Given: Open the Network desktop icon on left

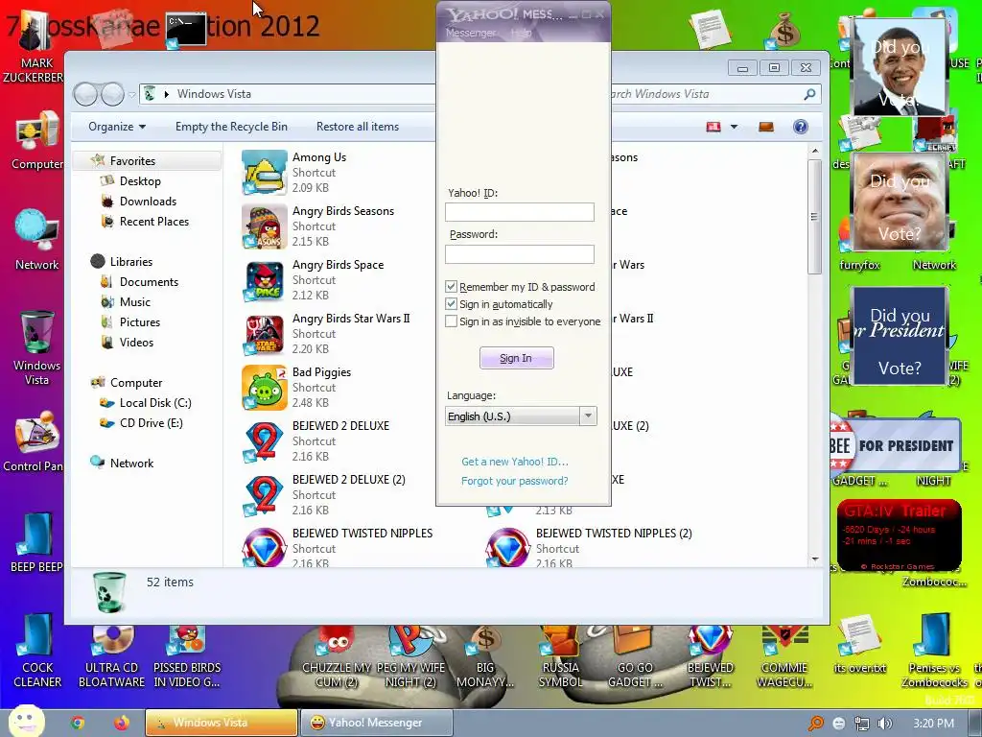Looking at the screenshot, I should pyautogui.click(x=37, y=239).
